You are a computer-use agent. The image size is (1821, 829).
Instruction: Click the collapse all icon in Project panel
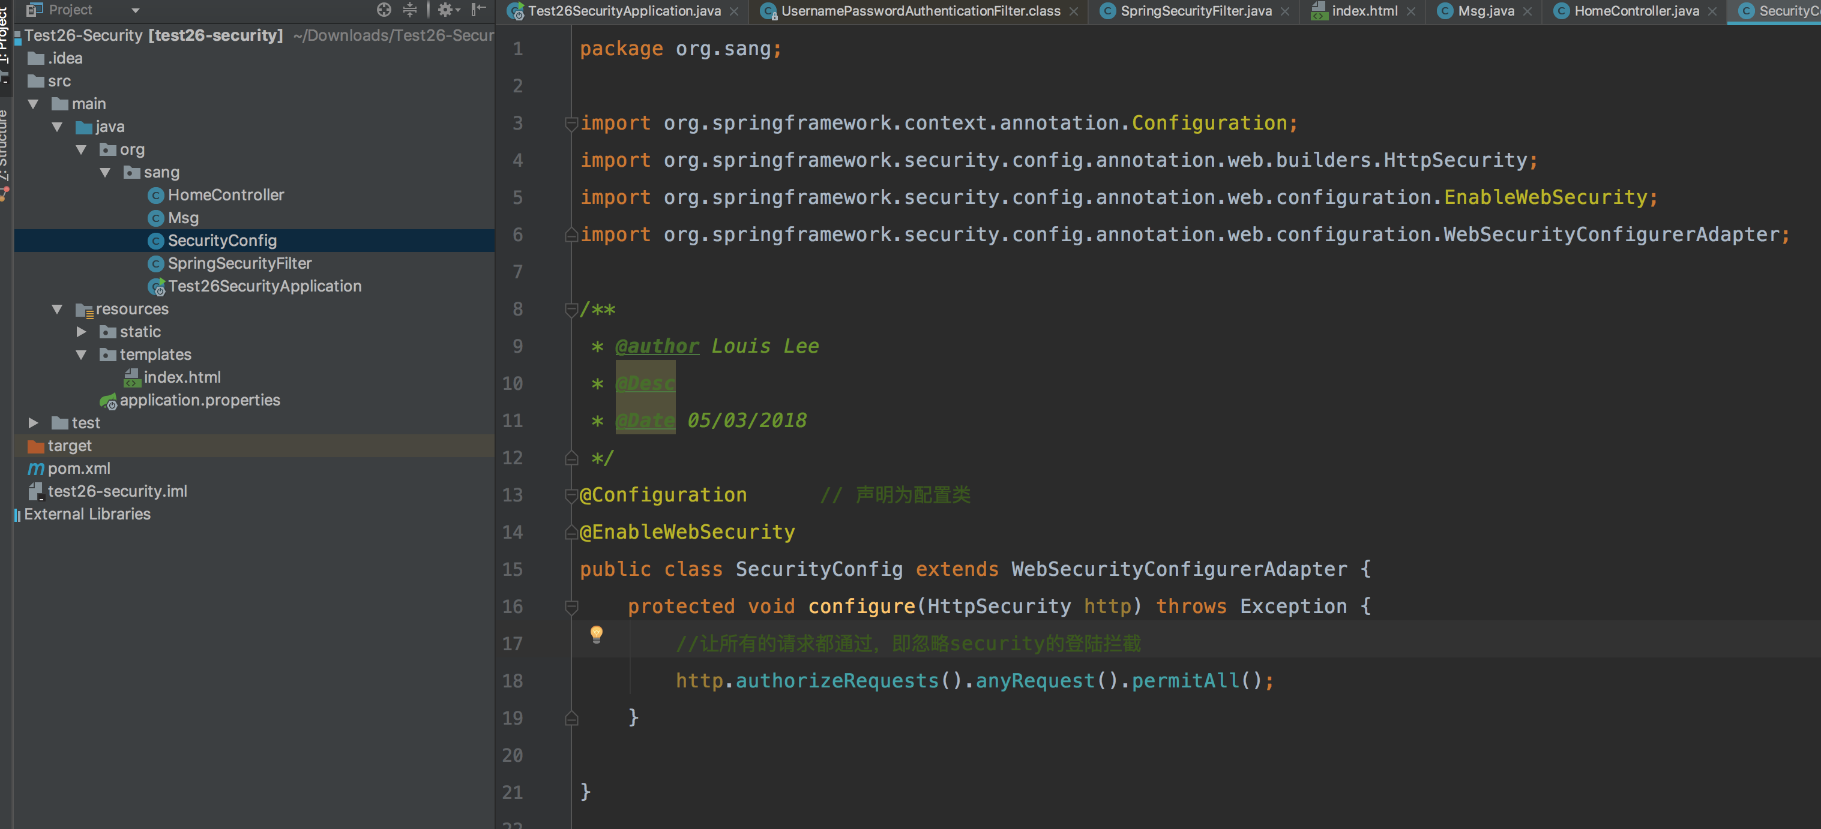[410, 10]
